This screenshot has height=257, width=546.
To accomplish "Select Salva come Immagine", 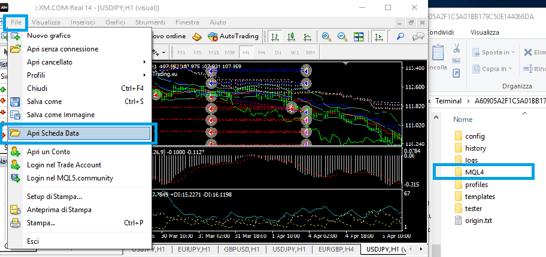I will point(80,114).
